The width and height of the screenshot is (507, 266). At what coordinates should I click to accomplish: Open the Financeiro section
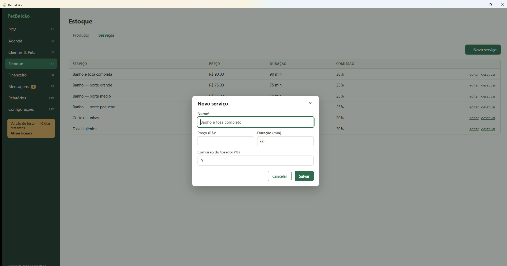tap(31, 75)
